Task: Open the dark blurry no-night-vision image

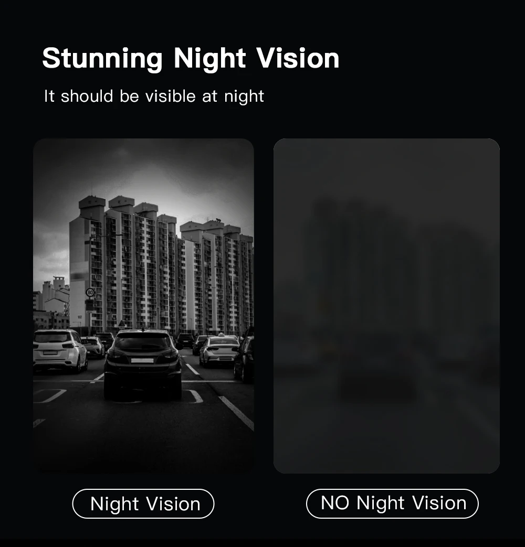Action: tap(386, 306)
